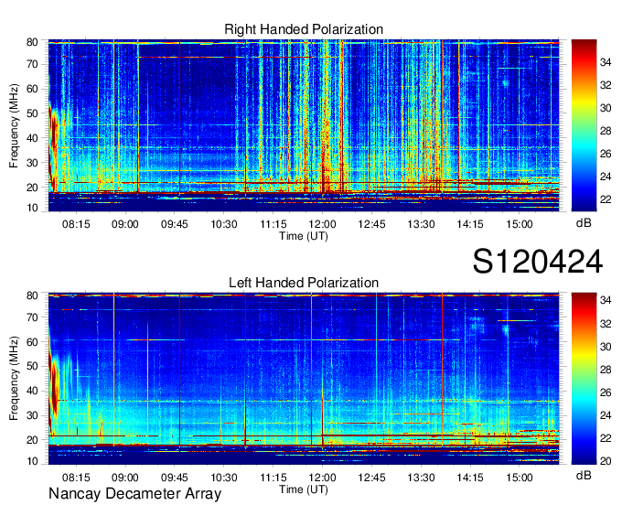Image resolution: width=622 pixels, height=505 pixels.
Task: Click "Frequency (MHz)" axis label of Right Handed plot
Action: 14,125
